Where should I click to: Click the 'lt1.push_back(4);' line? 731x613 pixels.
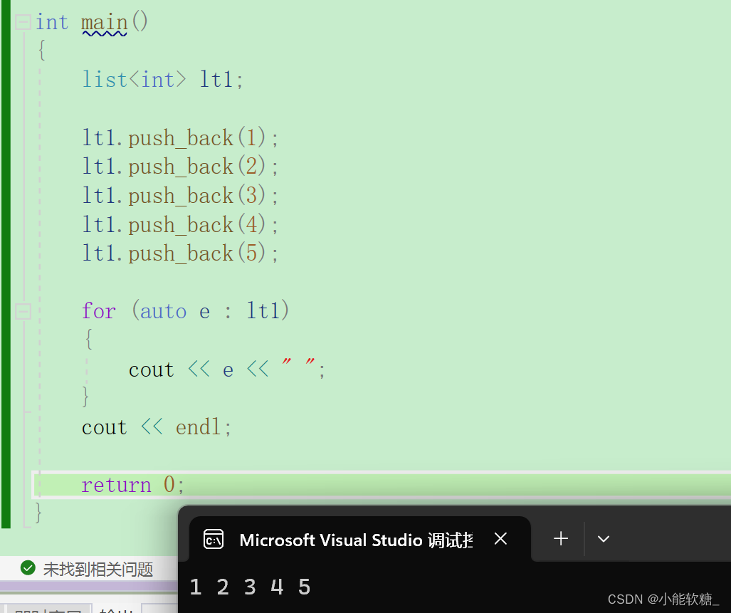180,225
